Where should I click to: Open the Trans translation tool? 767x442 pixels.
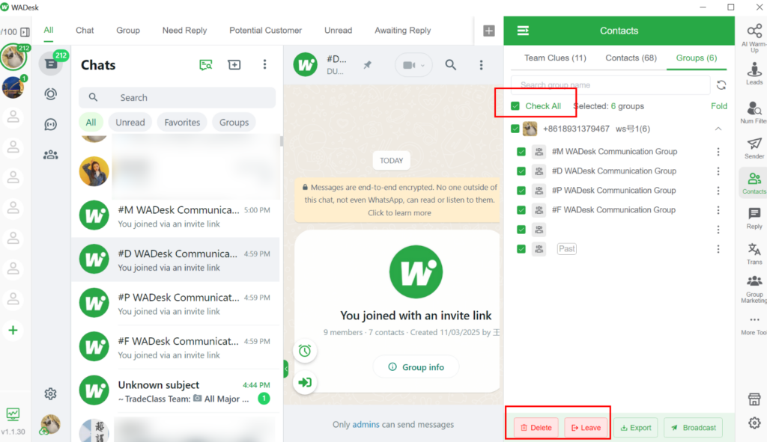[754, 254]
